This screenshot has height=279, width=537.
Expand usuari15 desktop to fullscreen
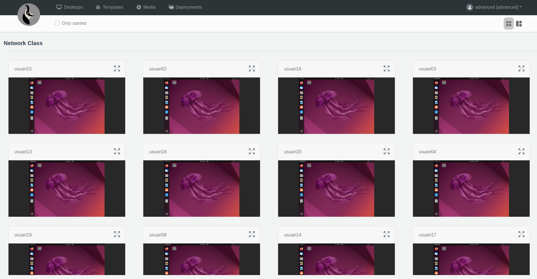click(x=117, y=68)
